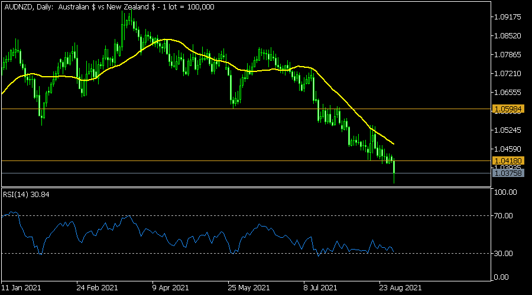Viewport: 532px width, 295px height.
Task: Click the 25 May 2021 date label
Action: [249, 288]
